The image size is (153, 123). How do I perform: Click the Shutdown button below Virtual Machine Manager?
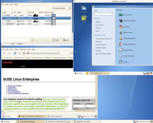click(x=20, y=44)
